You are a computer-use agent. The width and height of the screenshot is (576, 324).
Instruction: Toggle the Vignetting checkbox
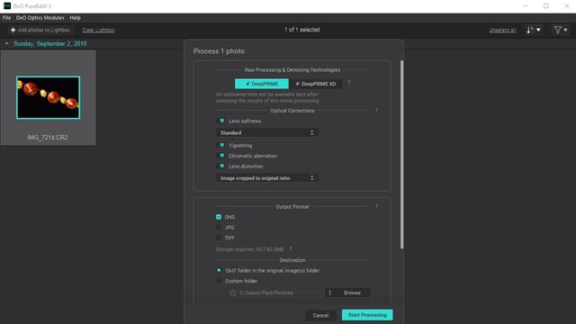222,145
